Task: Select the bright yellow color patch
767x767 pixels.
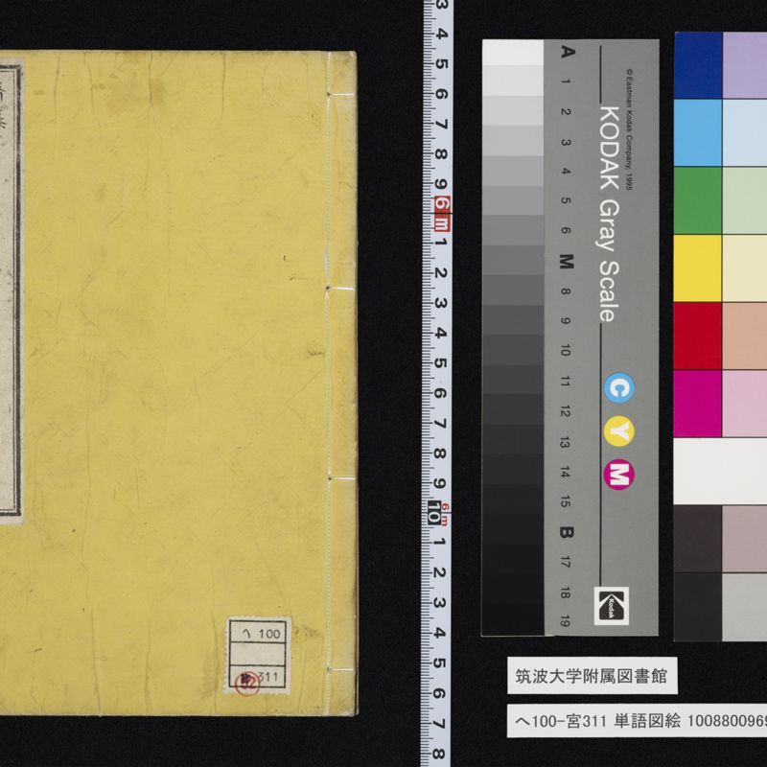Action: click(x=697, y=267)
